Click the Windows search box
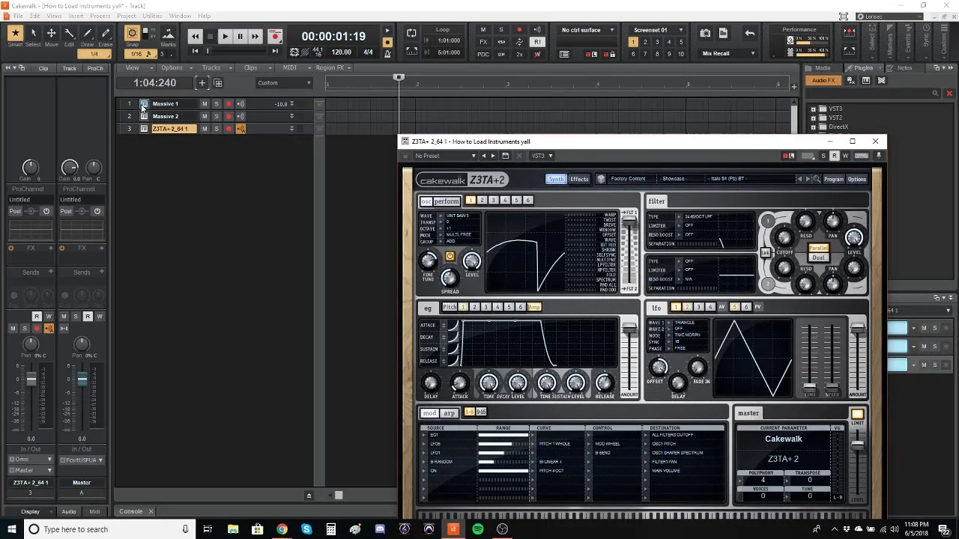The width and height of the screenshot is (959, 539). coord(109,529)
